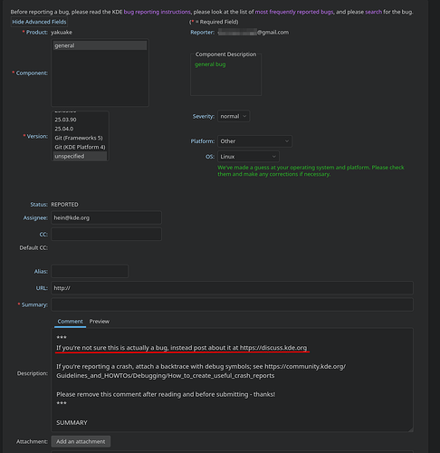Click the URL field containing http://
The width and height of the screenshot is (440, 453).
point(232,288)
